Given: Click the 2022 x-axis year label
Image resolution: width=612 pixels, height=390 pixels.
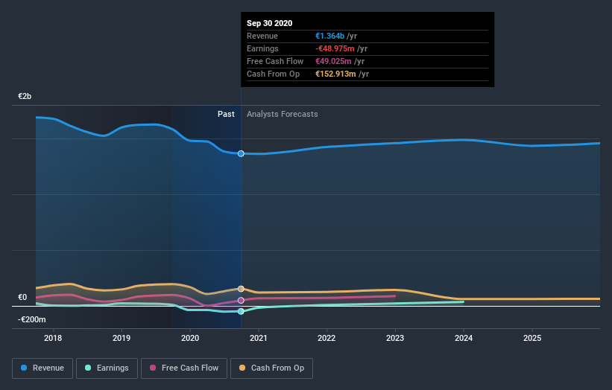Looking at the screenshot, I should (326, 338).
